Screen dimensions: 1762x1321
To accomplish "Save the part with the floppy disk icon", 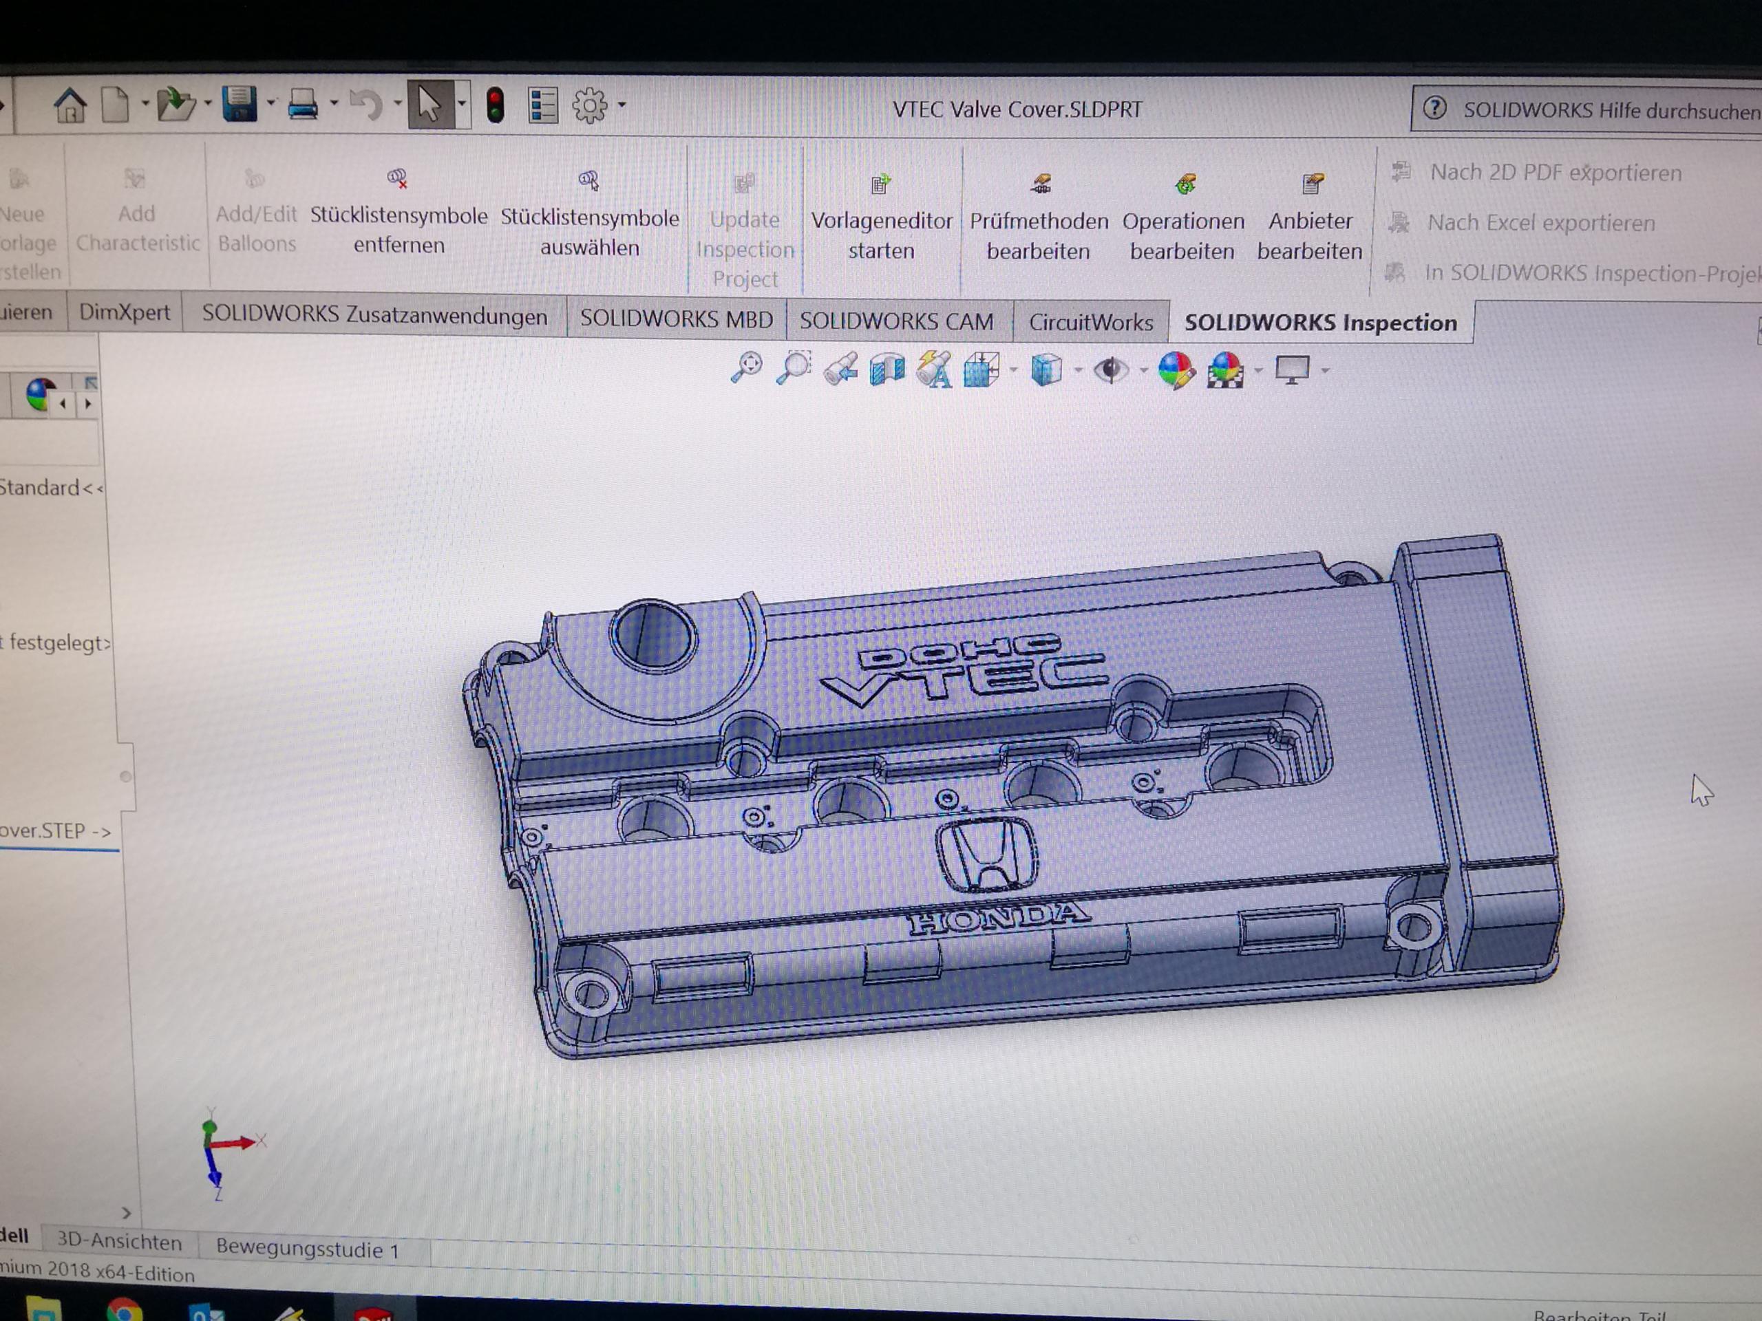I will pos(240,105).
